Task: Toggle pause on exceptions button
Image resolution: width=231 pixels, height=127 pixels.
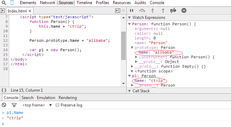Action: tap(184, 10)
